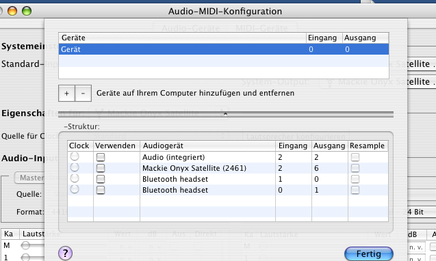Remove a device with the minus button
The width and height of the screenshot is (436, 261).
[83, 94]
